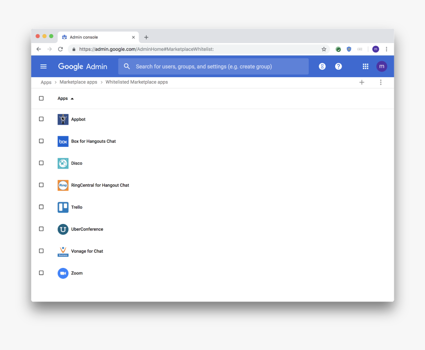
Task: Focus the users and groups search field
Action: click(213, 66)
